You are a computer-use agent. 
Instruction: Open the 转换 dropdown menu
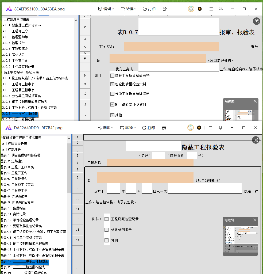click(x=135, y=9)
